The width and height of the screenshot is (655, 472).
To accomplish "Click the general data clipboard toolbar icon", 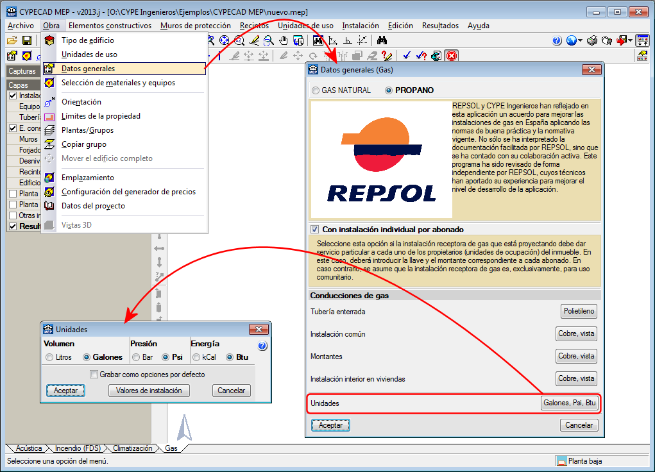I will (x=12, y=56).
